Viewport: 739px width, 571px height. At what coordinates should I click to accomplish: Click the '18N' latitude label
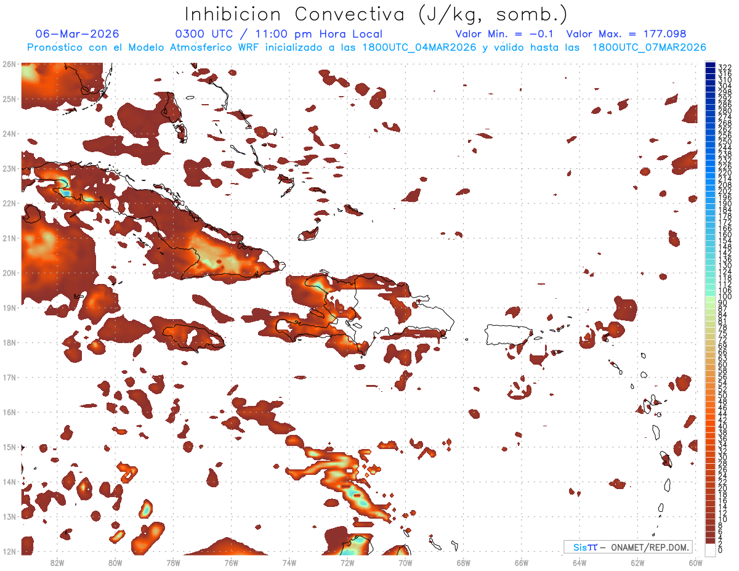point(9,342)
